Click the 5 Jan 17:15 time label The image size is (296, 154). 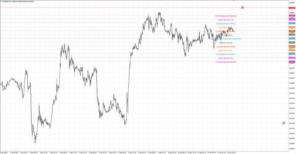click(x=103, y=152)
